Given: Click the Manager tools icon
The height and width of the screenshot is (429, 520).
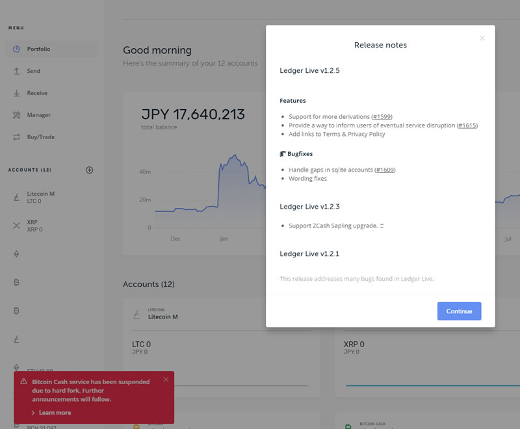Looking at the screenshot, I should pyautogui.click(x=17, y=115).
